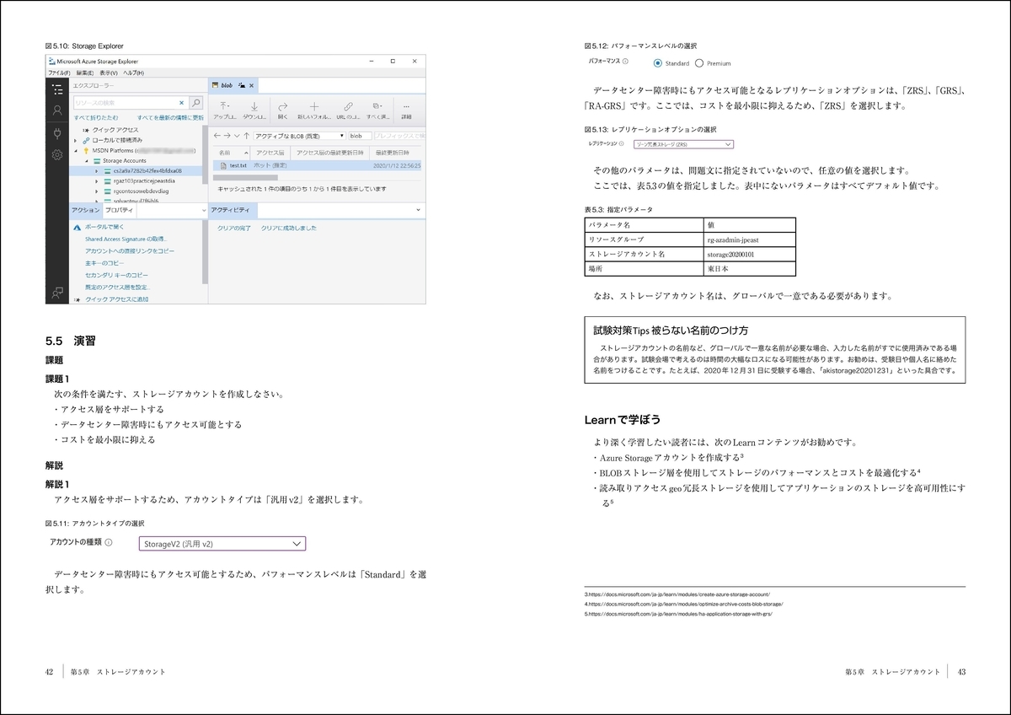This screenshot has width=1011, height=715.
Task: Click クリアの完了 in the activity panel
Action: click(234, 228)
